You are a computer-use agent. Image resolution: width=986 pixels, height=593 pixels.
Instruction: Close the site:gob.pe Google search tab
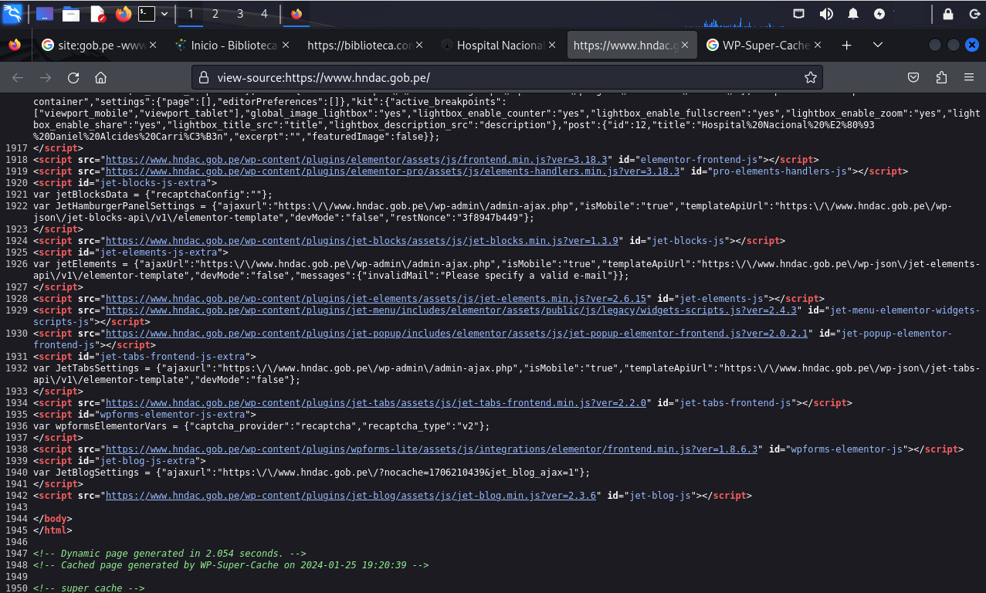pyautogui.click(x=153, y=46)
